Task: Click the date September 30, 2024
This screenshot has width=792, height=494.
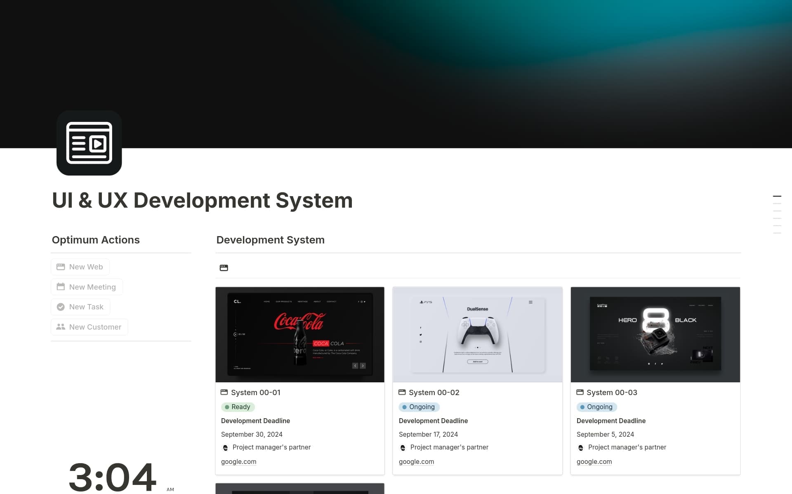Action: [252, 434]
